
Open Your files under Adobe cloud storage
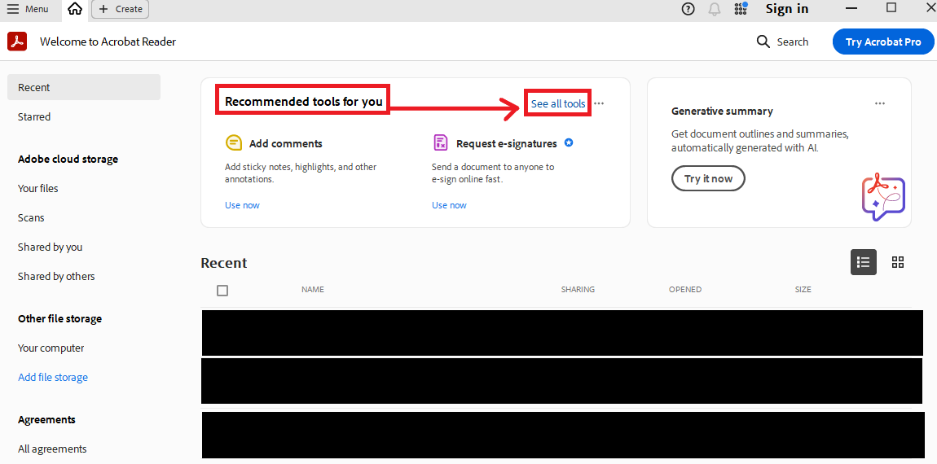coord(37,188)
